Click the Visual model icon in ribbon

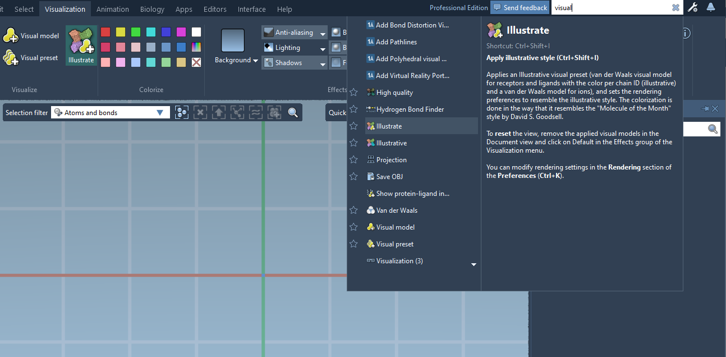coord(11,36)
